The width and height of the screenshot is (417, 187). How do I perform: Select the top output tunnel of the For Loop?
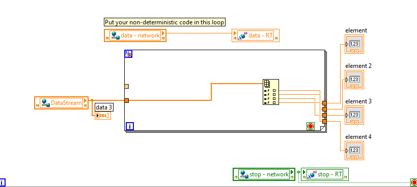pos(324,103)
